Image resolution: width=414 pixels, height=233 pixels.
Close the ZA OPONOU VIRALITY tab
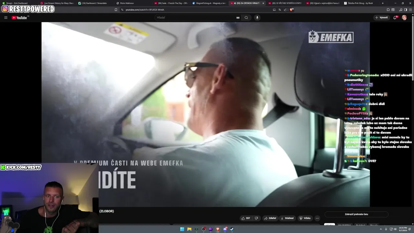[x=263, y=3]
